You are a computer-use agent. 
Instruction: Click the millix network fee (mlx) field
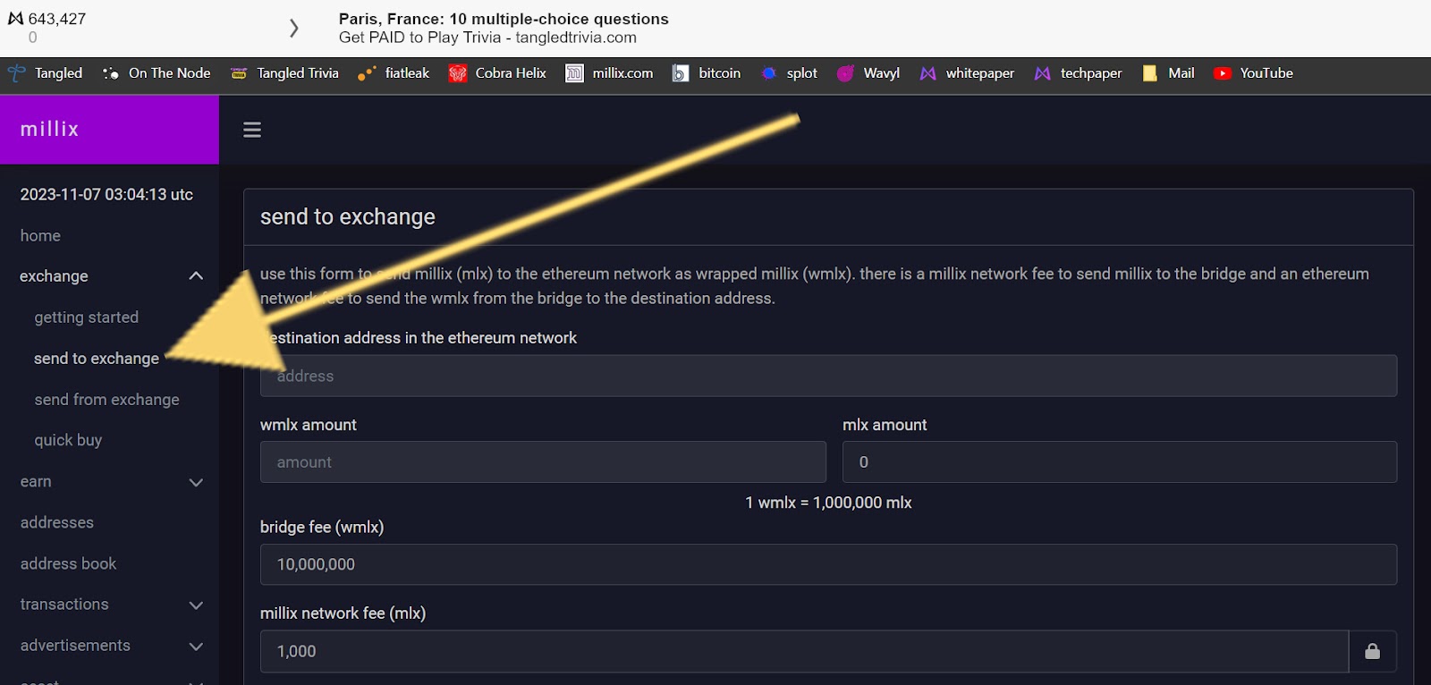804,651
